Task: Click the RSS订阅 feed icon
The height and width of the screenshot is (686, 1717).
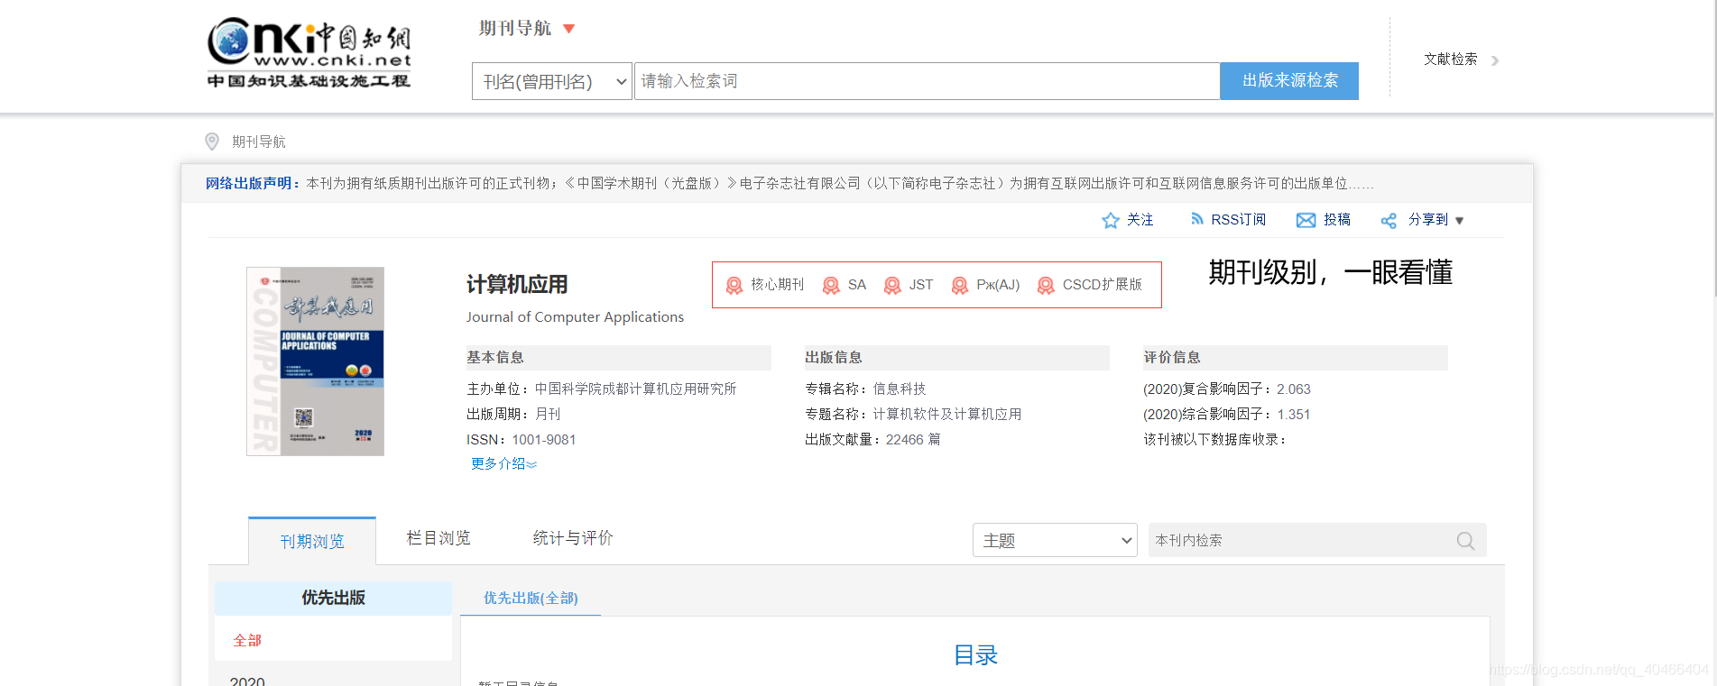Action: tap(1196, 219)
